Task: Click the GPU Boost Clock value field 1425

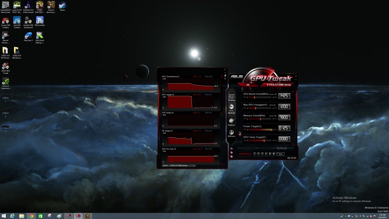Action: (x=284, y=95)
